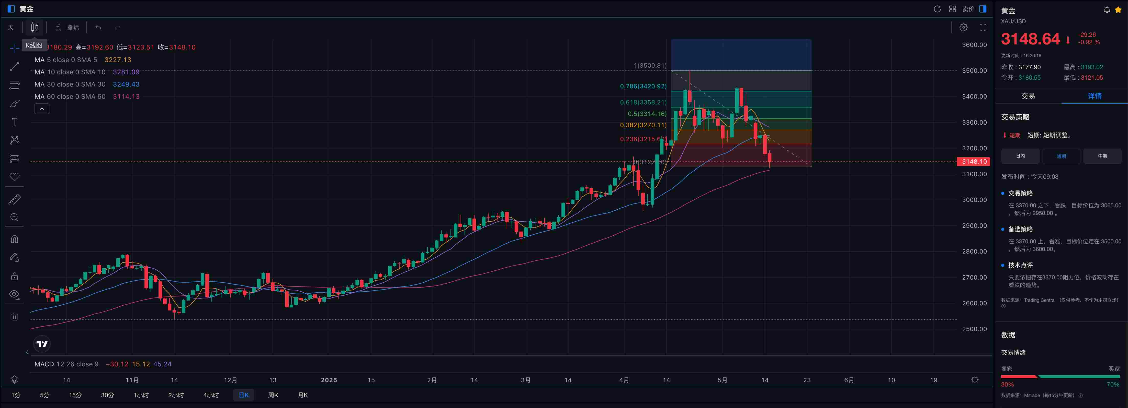Select the text annotation tool
The height and width of the screenshot is (408, 1128).
(15, 122)
